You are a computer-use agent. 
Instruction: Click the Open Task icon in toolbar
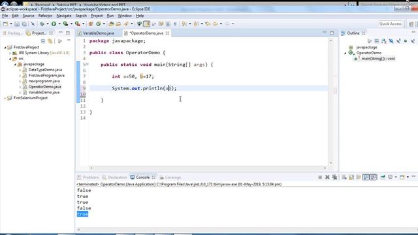pyautogui.click(x=118, y=24)
